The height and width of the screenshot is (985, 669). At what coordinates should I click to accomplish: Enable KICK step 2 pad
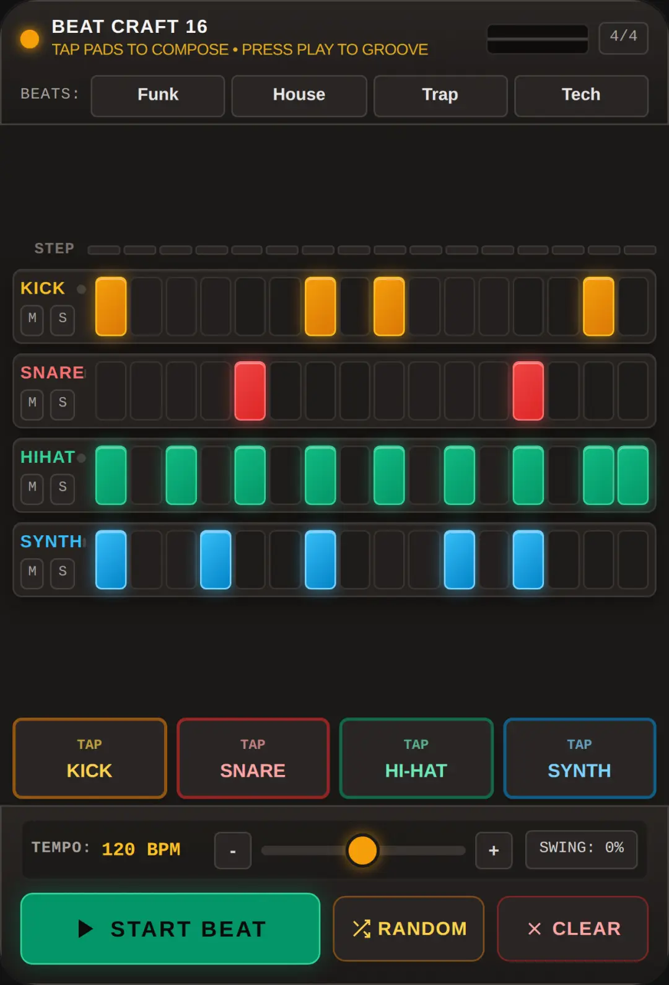146,307
